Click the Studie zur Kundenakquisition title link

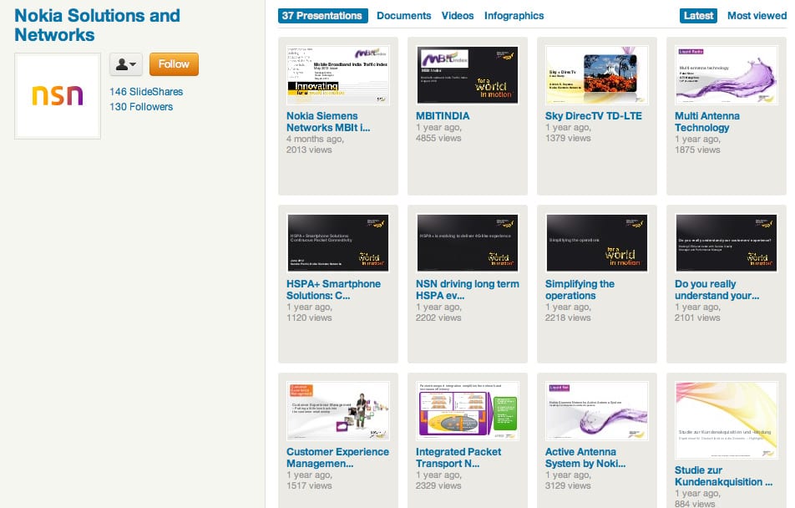point(723,476)
